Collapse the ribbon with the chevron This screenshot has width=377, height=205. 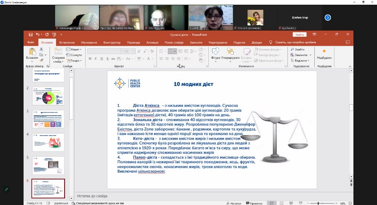(350, 66)
